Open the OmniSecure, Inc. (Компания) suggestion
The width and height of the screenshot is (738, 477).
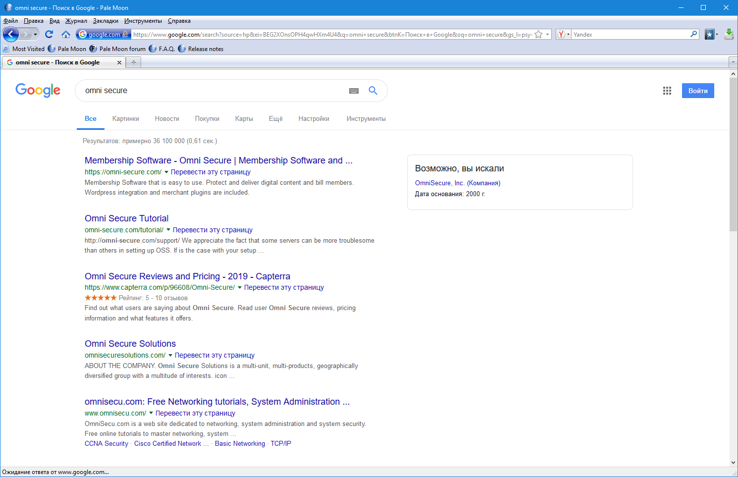coord(458,183)
